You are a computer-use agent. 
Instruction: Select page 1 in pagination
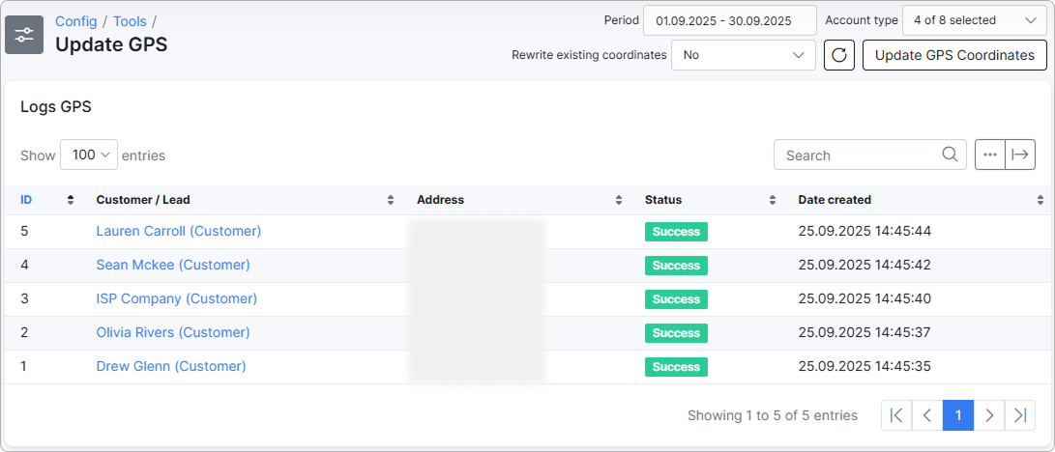957,415
